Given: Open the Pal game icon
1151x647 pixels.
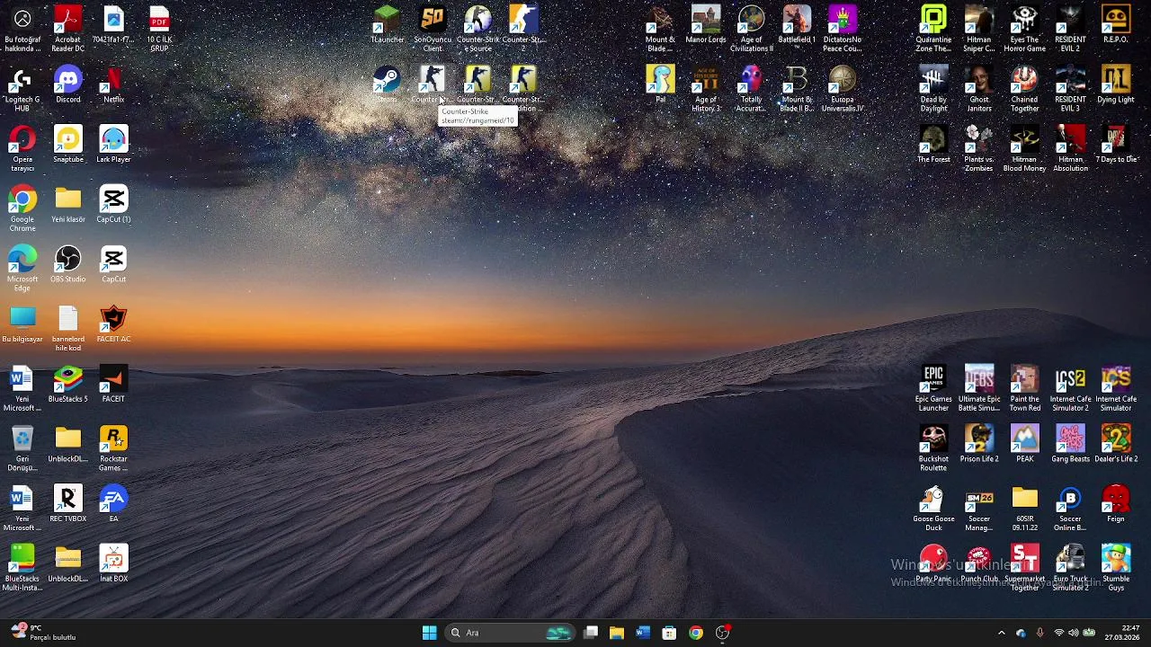Looking at the screenshot, I should click(x=660, y=84).
